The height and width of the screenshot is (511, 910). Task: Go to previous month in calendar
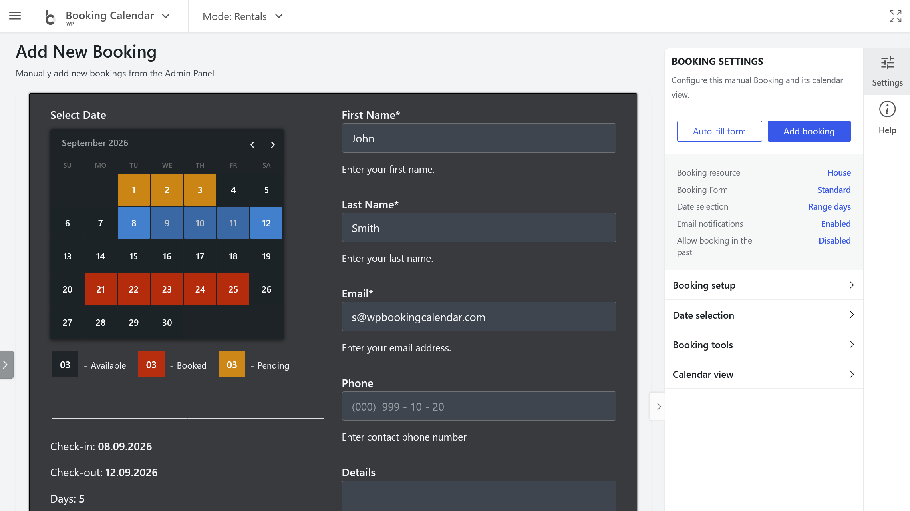[252, 145]
